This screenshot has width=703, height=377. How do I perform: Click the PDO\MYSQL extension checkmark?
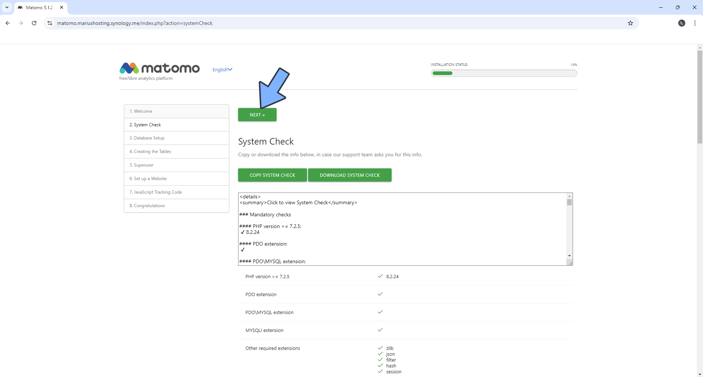(x=380, y=312)
